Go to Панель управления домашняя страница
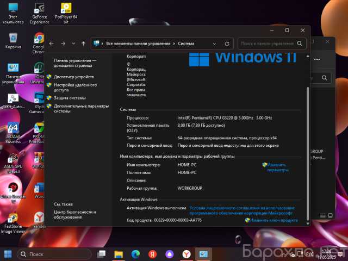This screenshot has width=348, height=261. [x=75, y=63]
